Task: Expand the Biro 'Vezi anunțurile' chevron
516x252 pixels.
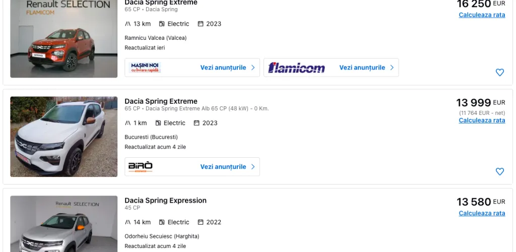Action: (x=253, y=167)
